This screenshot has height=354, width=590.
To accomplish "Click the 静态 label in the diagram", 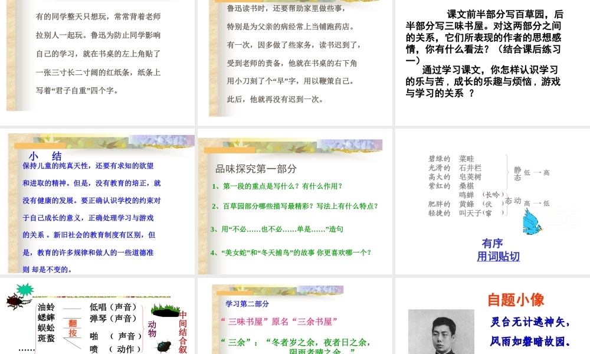I will [x=518, y=174].
